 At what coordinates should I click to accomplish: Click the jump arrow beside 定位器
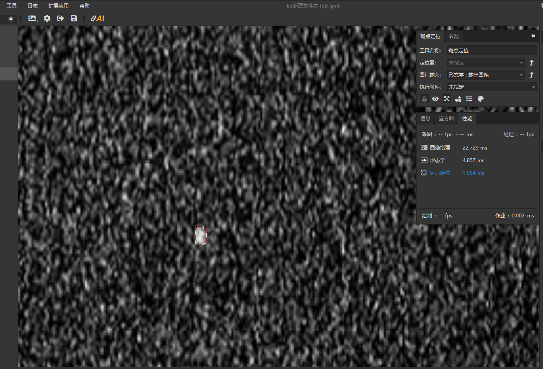pyautogui.click(x=531, y=63)
